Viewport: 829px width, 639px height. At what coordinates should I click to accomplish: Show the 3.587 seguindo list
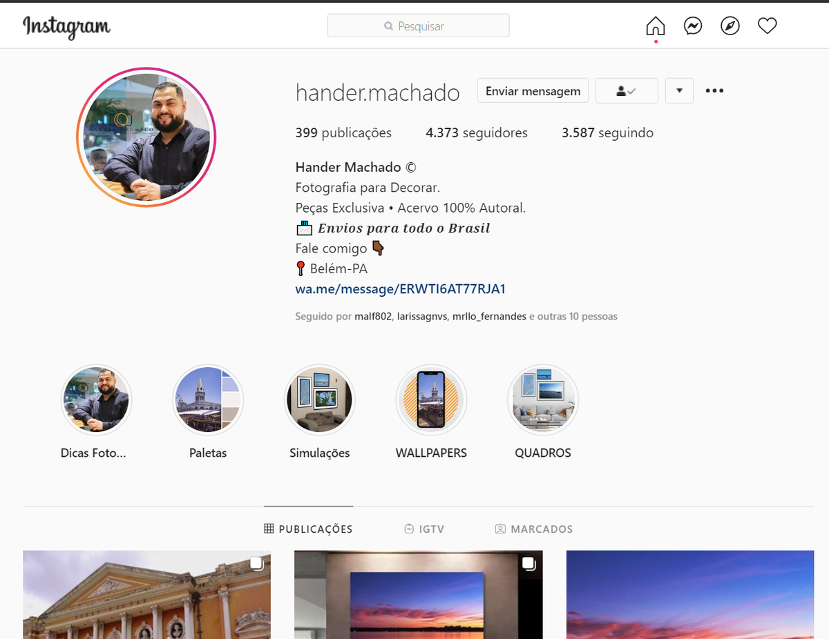[x=607, y=132]
